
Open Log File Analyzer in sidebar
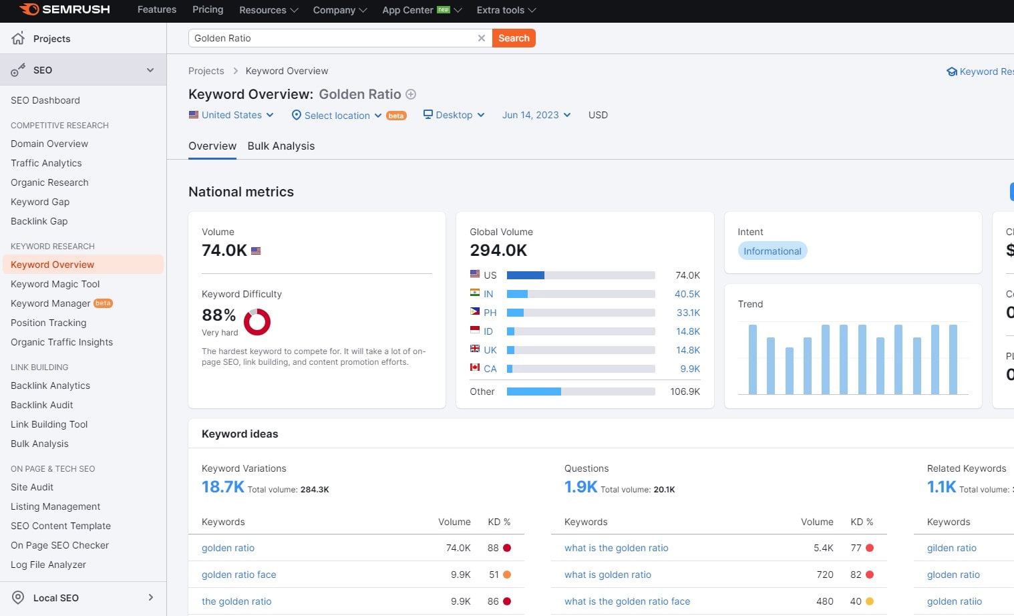[x=48, y=565]
